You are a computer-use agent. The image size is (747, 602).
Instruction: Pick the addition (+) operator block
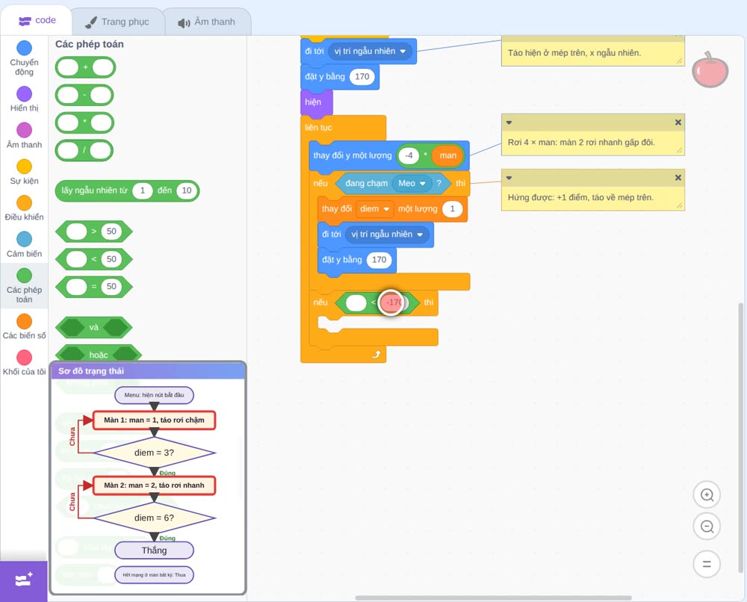85,67
